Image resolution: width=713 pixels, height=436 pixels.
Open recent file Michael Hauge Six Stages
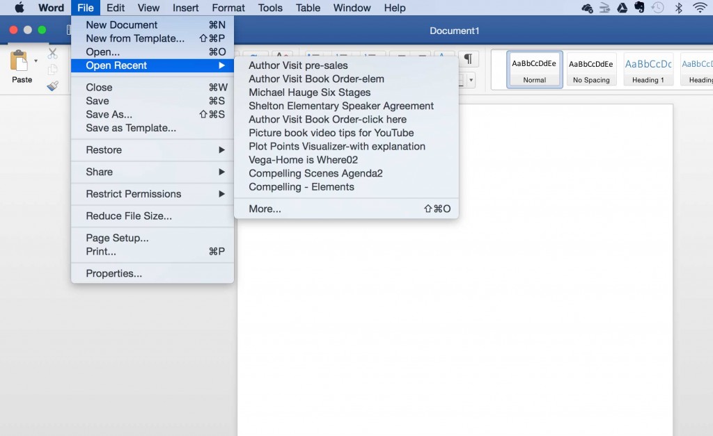pyautogui.click(x=346, y=92)
